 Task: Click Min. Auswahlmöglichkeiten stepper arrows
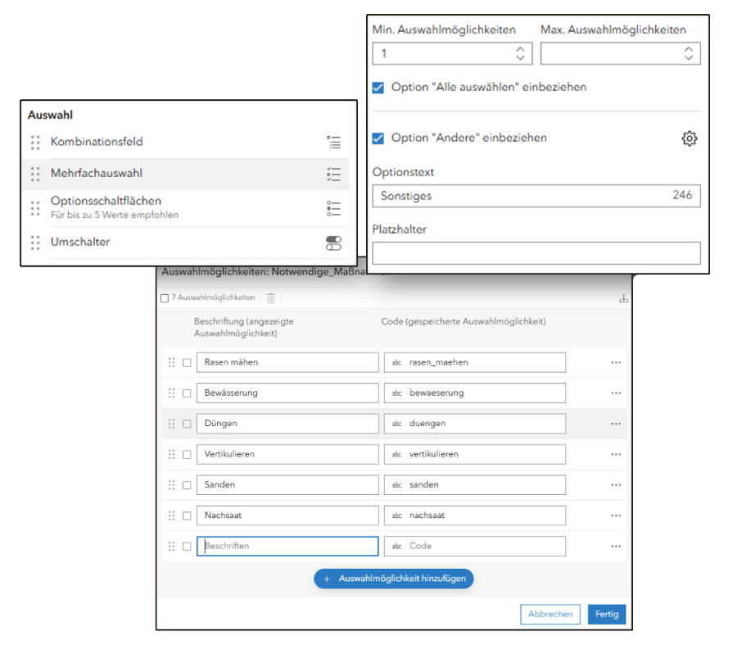click(x=520, y=53)
